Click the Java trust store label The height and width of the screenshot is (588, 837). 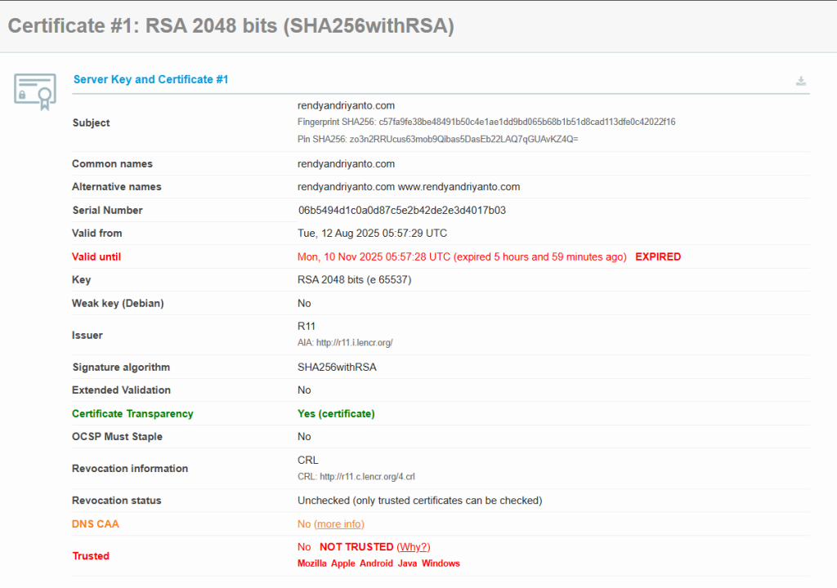pos(406,563)
